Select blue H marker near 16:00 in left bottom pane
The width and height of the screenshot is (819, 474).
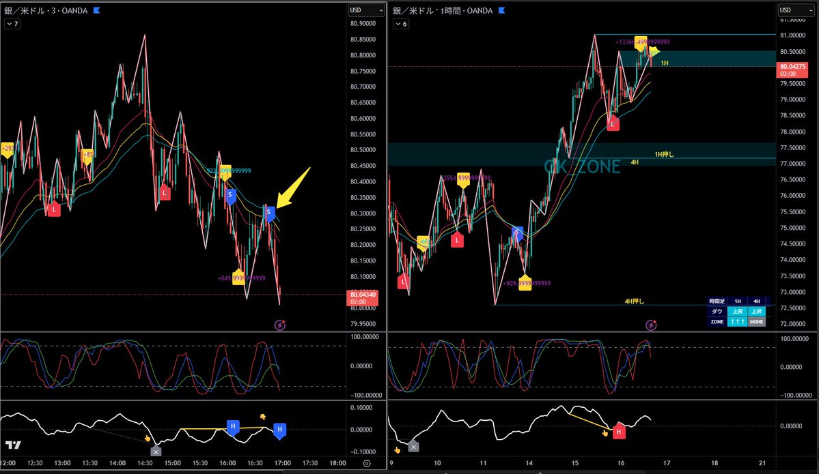[233, 426]
